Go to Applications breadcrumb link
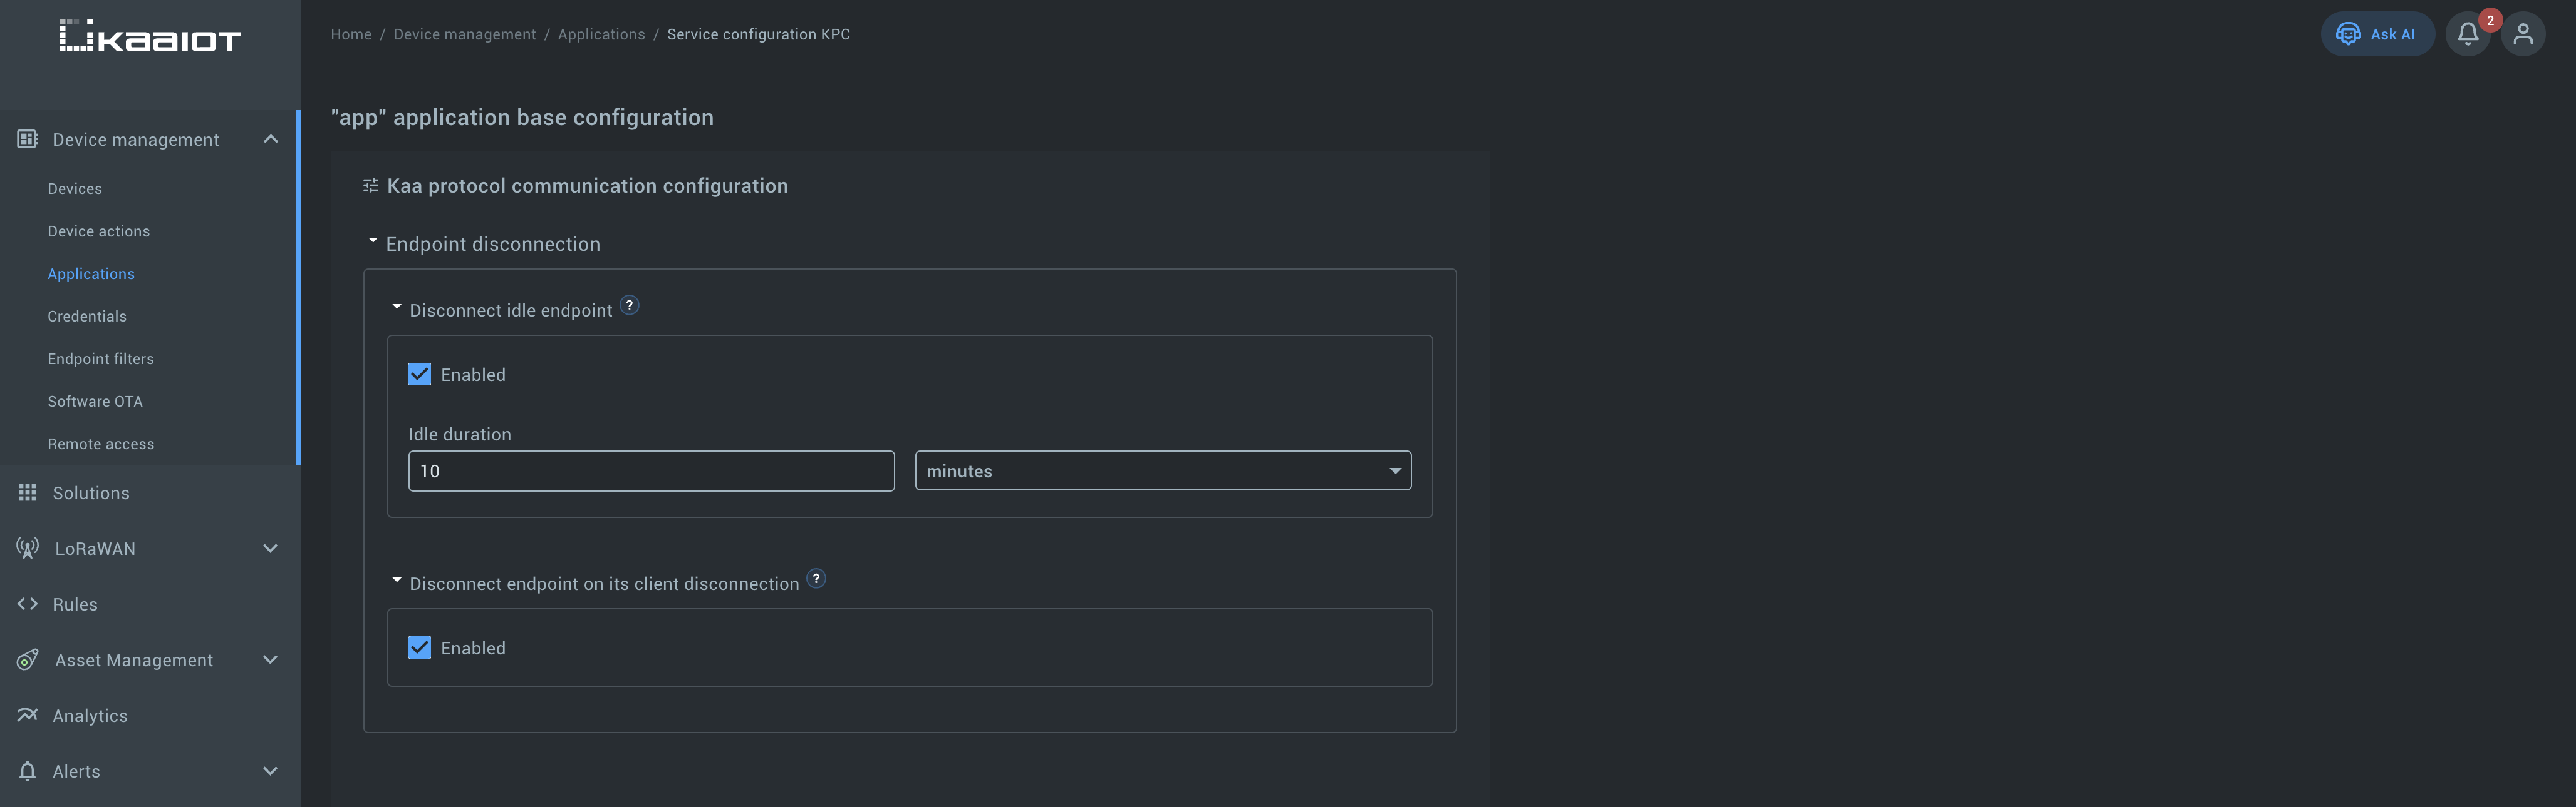This screenshot has width=2576, height=807. pyautogui.click(x=601, y=34)
